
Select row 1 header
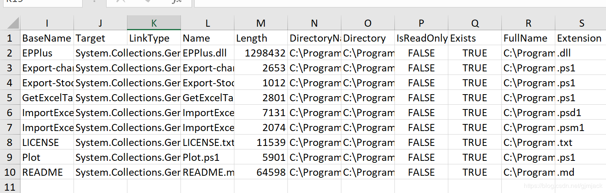click(x=10, y=38)
